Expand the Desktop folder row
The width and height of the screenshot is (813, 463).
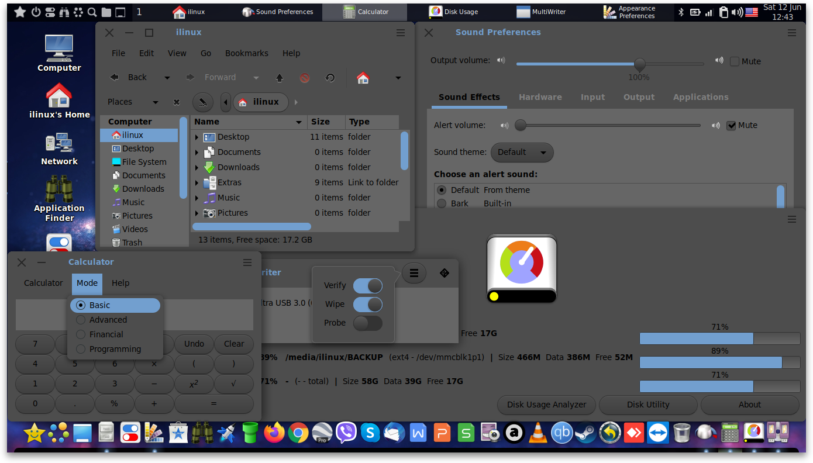[197, 137]
